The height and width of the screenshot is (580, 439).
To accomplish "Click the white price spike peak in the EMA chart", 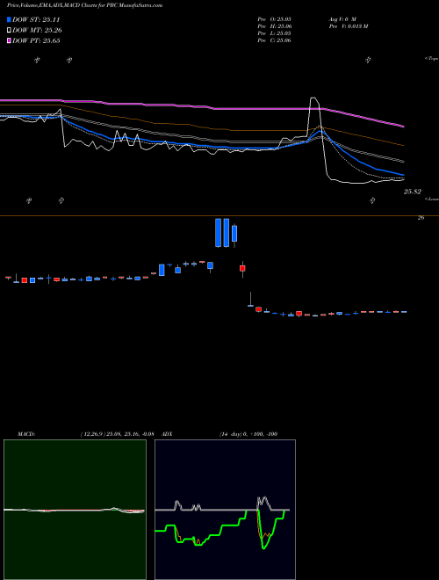I will click(x=313, y=98).
